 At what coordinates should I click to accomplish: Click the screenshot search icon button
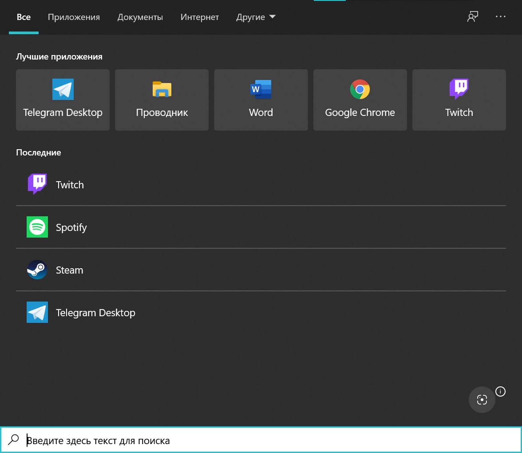(x=482, y=400)
